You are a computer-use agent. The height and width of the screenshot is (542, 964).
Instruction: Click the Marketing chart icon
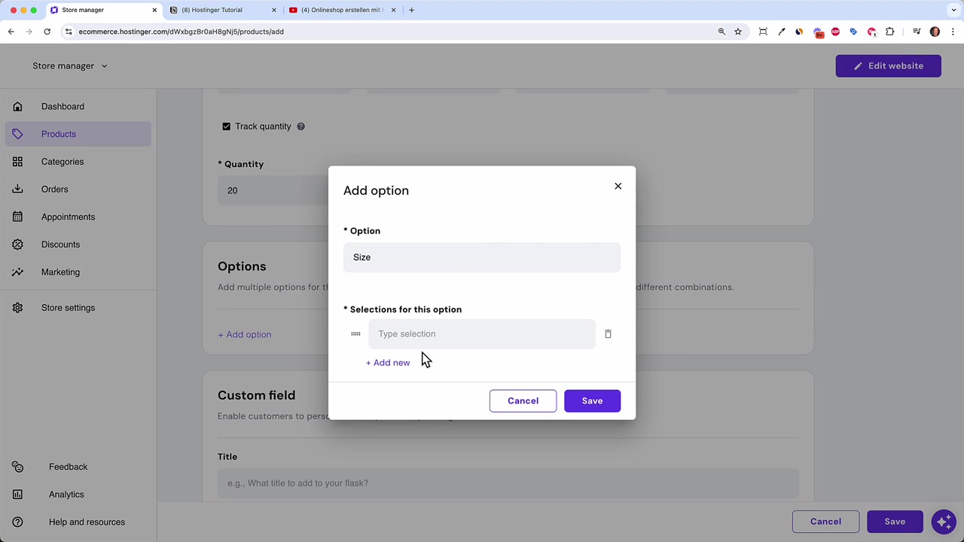pyautogui.click(x=17, y=273)
